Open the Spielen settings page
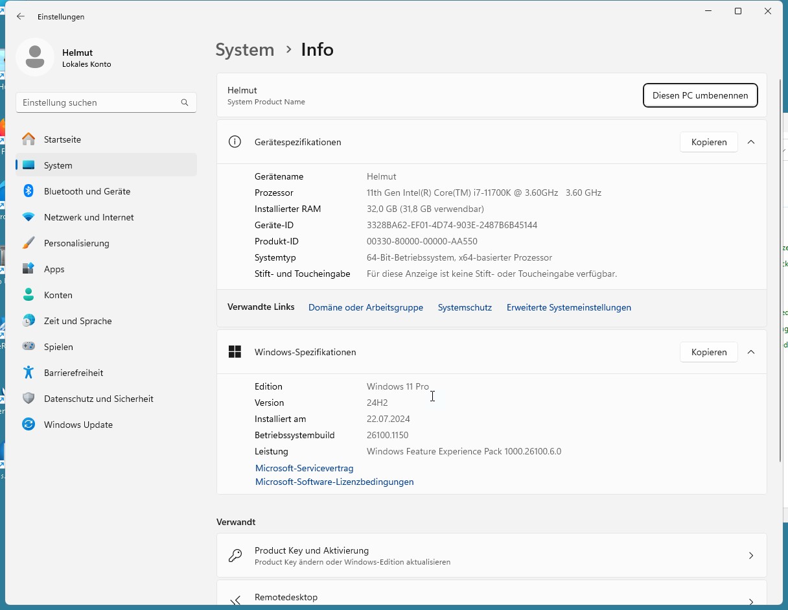The image size is (788, 610). coord(106,347)
